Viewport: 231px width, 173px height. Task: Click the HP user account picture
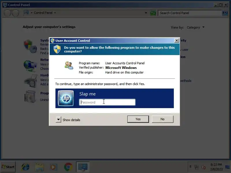point(66,98)
